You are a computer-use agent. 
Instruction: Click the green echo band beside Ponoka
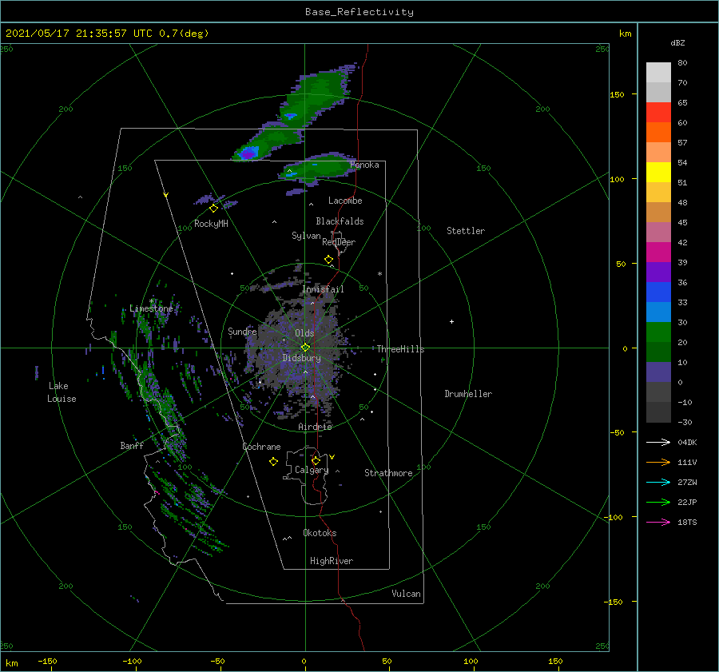(x=317, y=169)
